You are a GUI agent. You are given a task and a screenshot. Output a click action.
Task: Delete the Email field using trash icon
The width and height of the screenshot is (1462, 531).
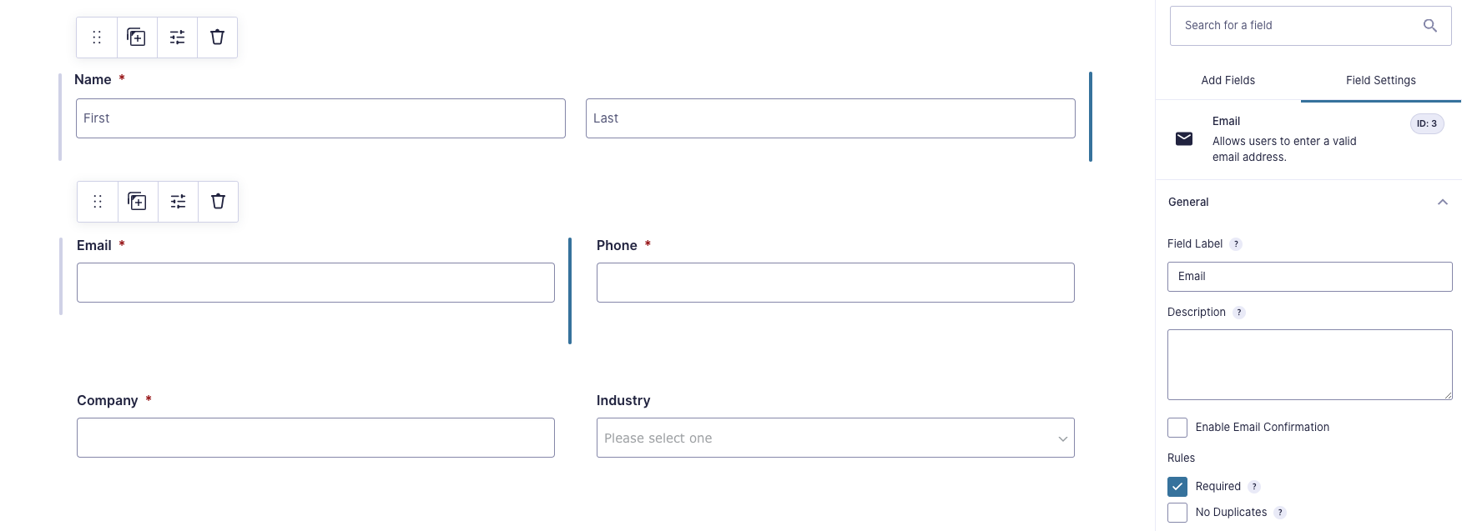pyautogui.click(x=217, y=201)
